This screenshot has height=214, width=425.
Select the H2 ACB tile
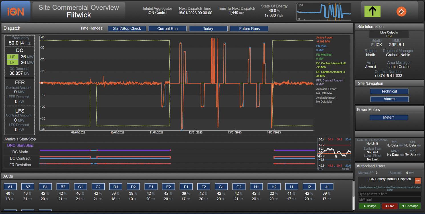tap(274, 187)
